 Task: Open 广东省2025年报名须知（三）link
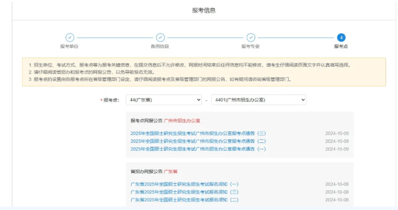click(185, 192)
